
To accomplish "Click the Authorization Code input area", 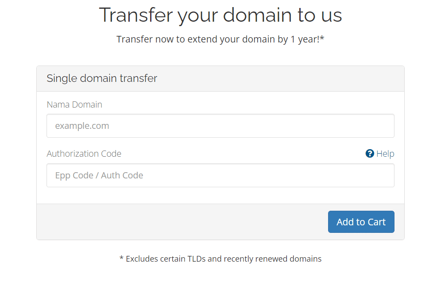I will pyautogui.click(x=220, y=175).
